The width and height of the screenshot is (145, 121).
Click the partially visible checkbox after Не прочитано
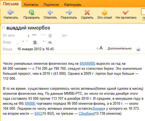pos(143,12)
